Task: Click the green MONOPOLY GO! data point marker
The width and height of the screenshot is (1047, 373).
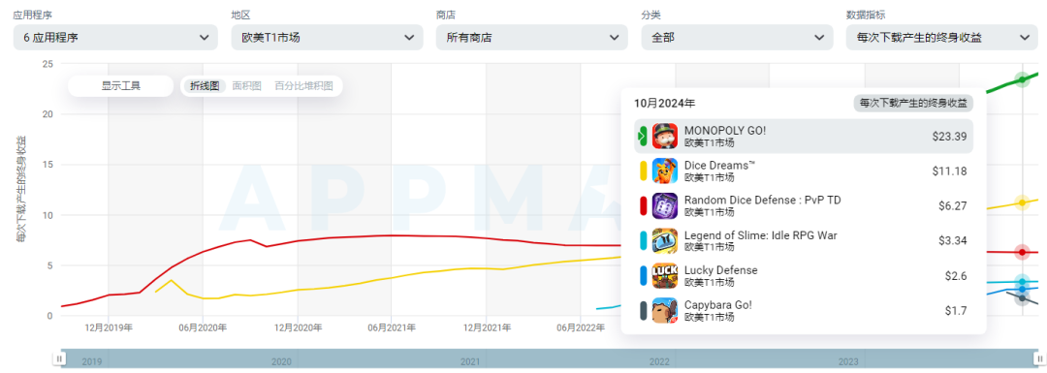Action: [1022, 79]
